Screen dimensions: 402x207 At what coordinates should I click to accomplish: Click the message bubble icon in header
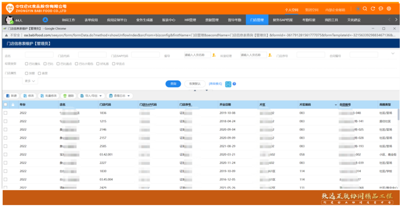[381, 9]
